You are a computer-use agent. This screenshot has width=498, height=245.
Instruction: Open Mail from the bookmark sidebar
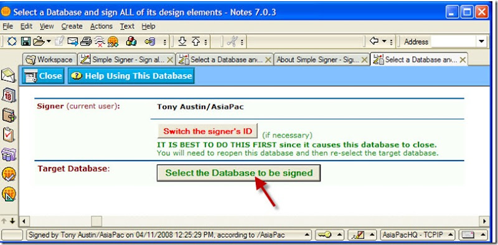point(9,75)
